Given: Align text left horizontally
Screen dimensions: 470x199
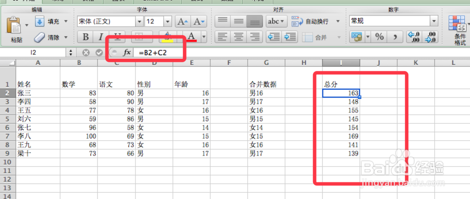Looking at the screenshot, I should point(223,37).
